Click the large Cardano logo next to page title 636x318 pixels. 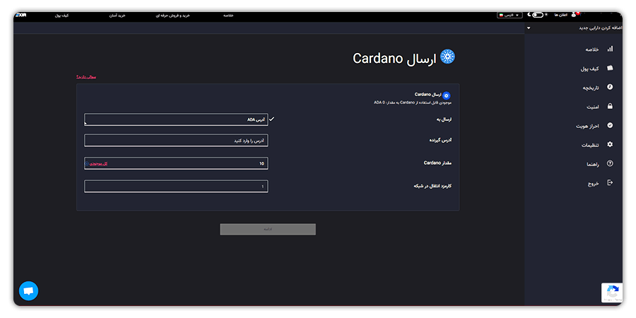(x=447, y=57)
